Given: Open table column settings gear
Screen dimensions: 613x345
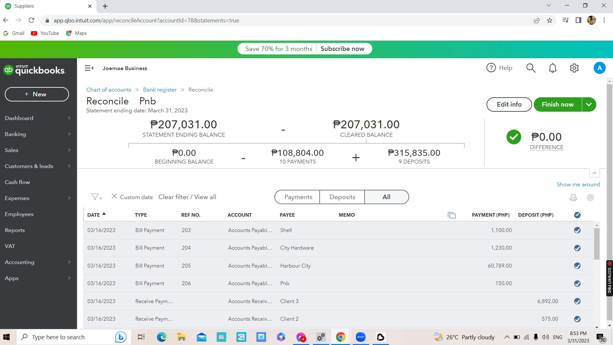Looking at the screenshot, I should point(590,198).
